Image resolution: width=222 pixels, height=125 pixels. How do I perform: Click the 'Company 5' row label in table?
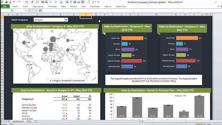point(28,99)
